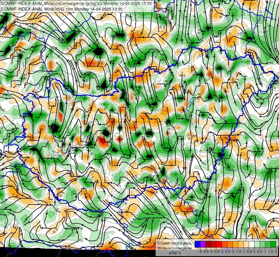
Task: Click the g/(kg*s) unit label in legend
Action: click(175, 253)
